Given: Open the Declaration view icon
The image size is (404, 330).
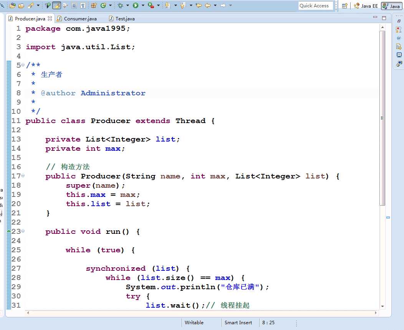Looking at the screenshot, I should pyautogui.click(x=399, y=47).
